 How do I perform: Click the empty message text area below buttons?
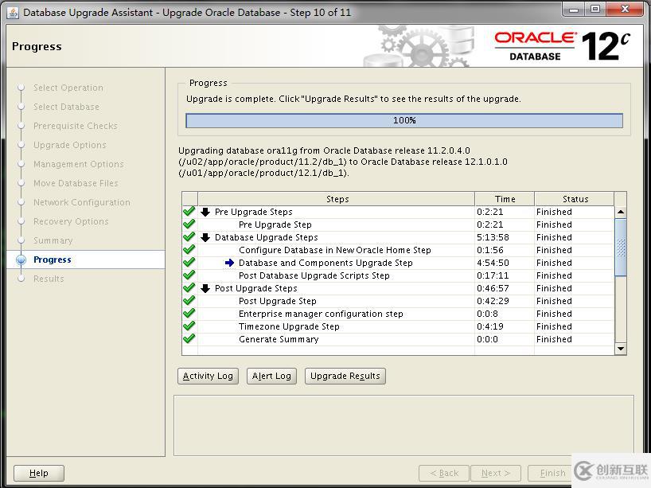pyautogui.click(x=403, y=426)
